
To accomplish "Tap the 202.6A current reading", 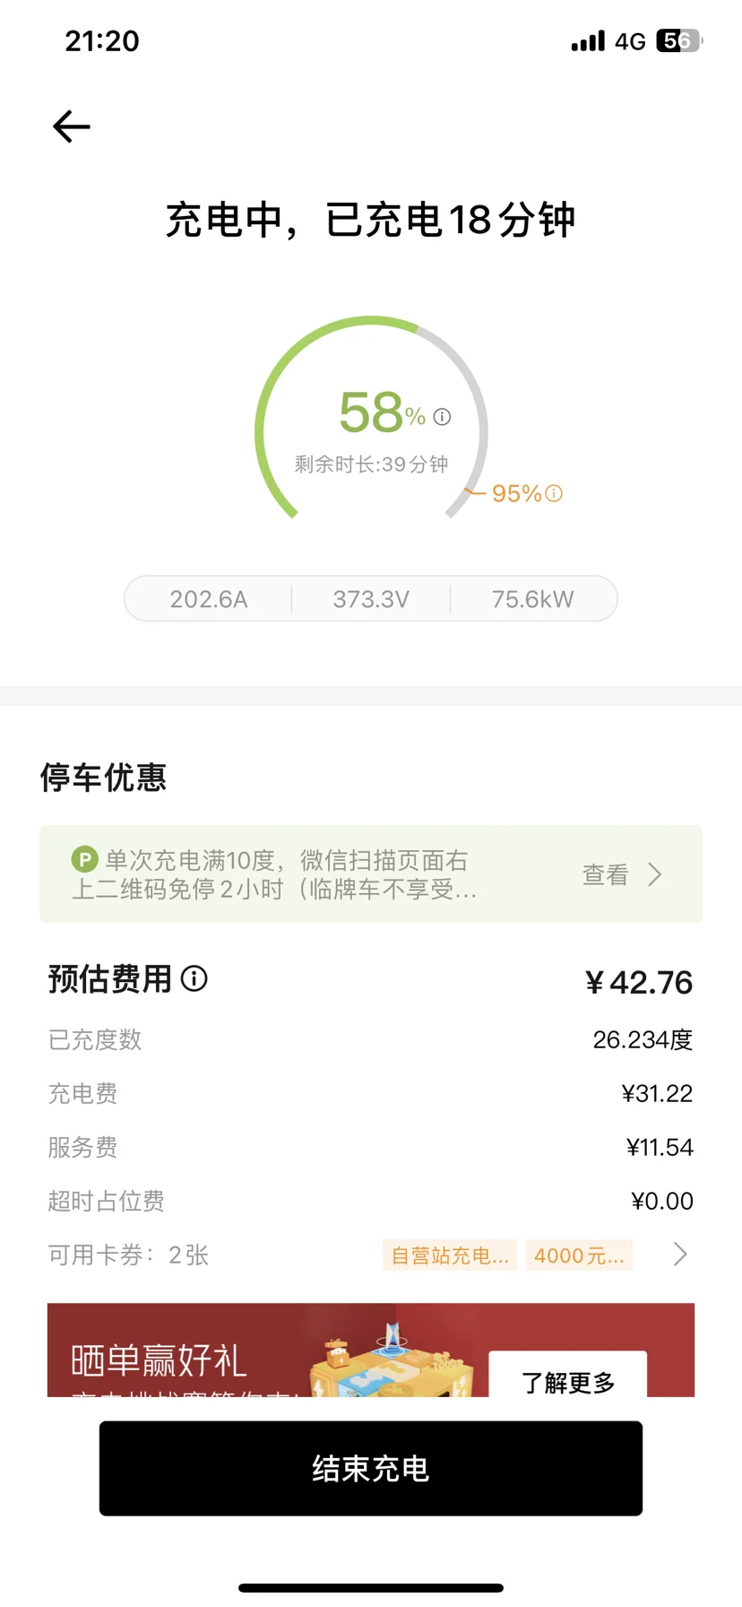I will 209,599.
